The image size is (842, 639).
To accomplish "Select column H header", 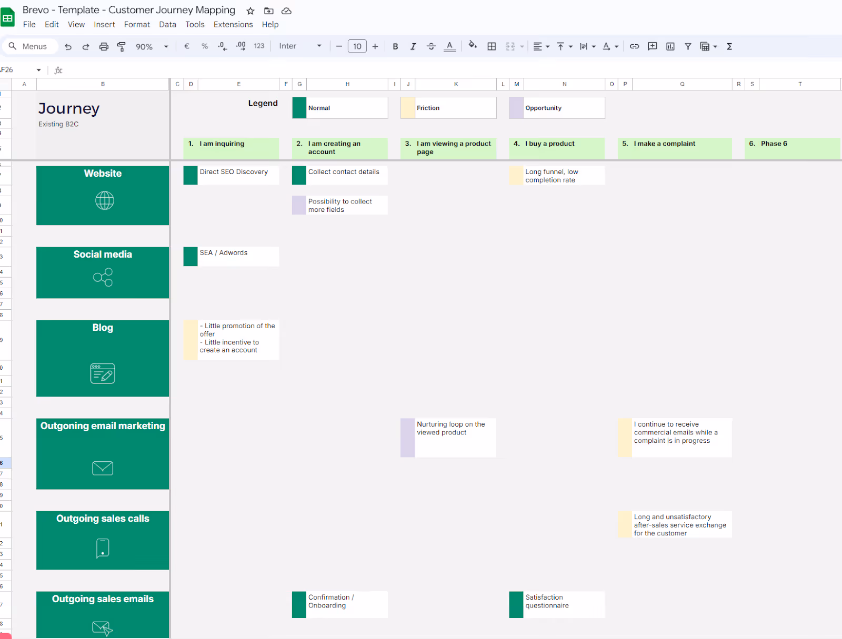I will [x=347, y=84].
